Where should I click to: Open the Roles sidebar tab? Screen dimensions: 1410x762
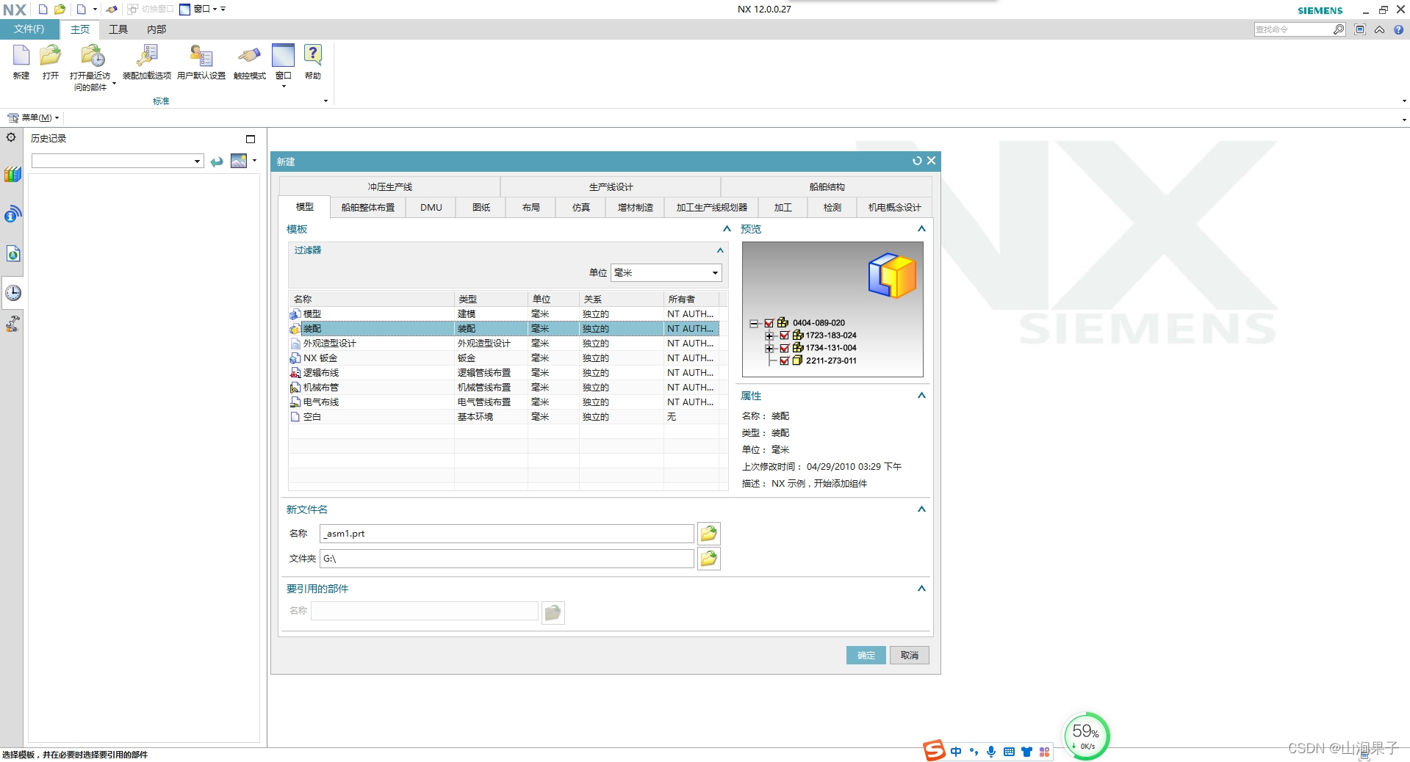12,324
